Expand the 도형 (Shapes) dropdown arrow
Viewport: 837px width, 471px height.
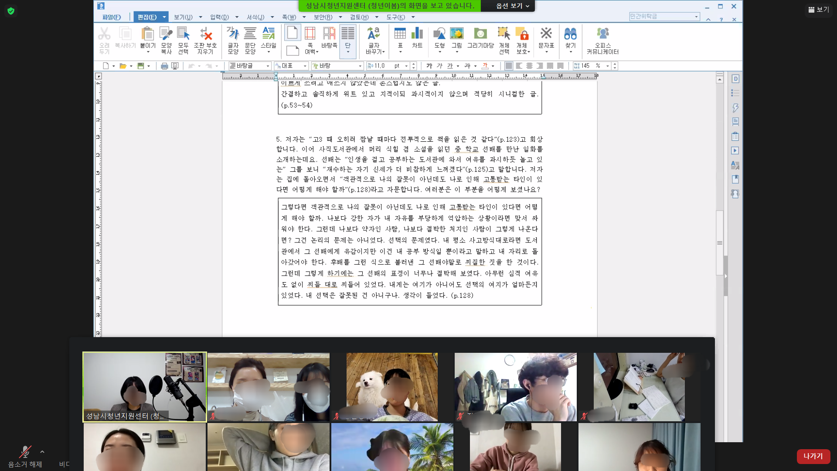click(439, 52)
